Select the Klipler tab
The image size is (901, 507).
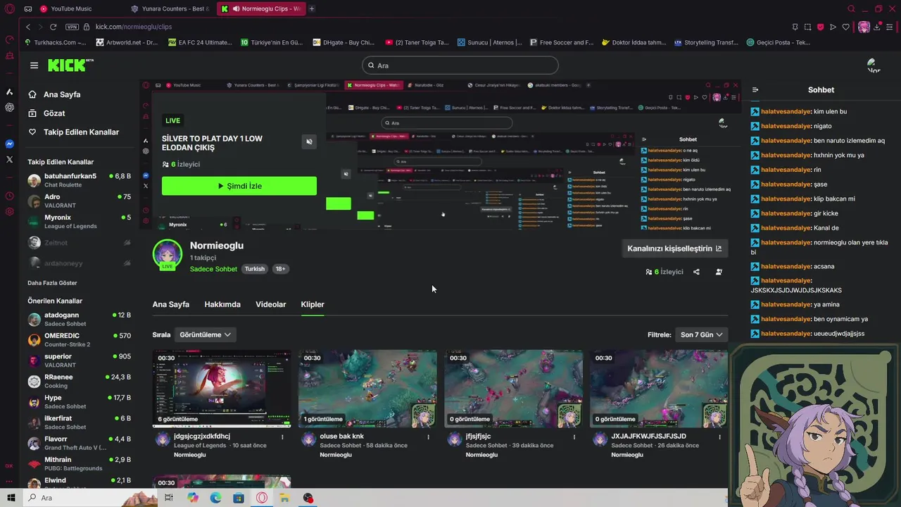[x=313, y=304]
